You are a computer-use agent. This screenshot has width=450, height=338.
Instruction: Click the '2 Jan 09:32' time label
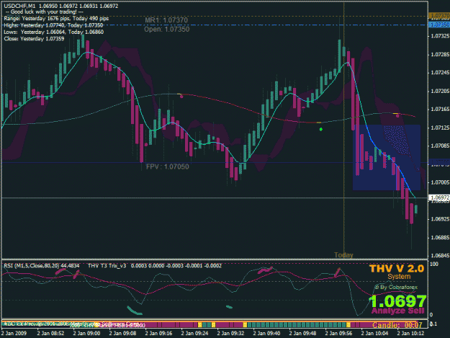pyautogui.click(x=230, y=334)
